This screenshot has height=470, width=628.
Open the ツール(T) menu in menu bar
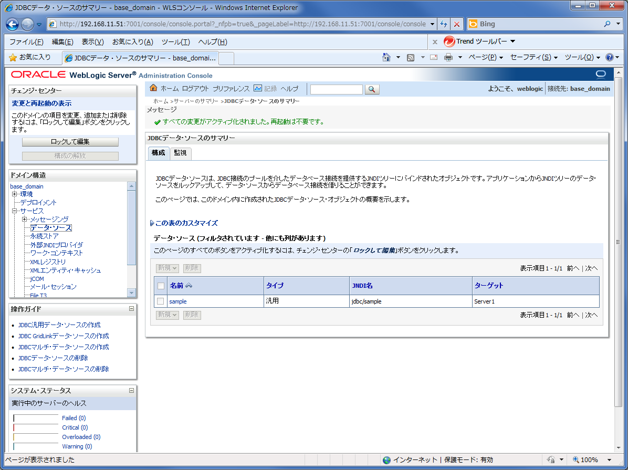(x=175, y=41)
